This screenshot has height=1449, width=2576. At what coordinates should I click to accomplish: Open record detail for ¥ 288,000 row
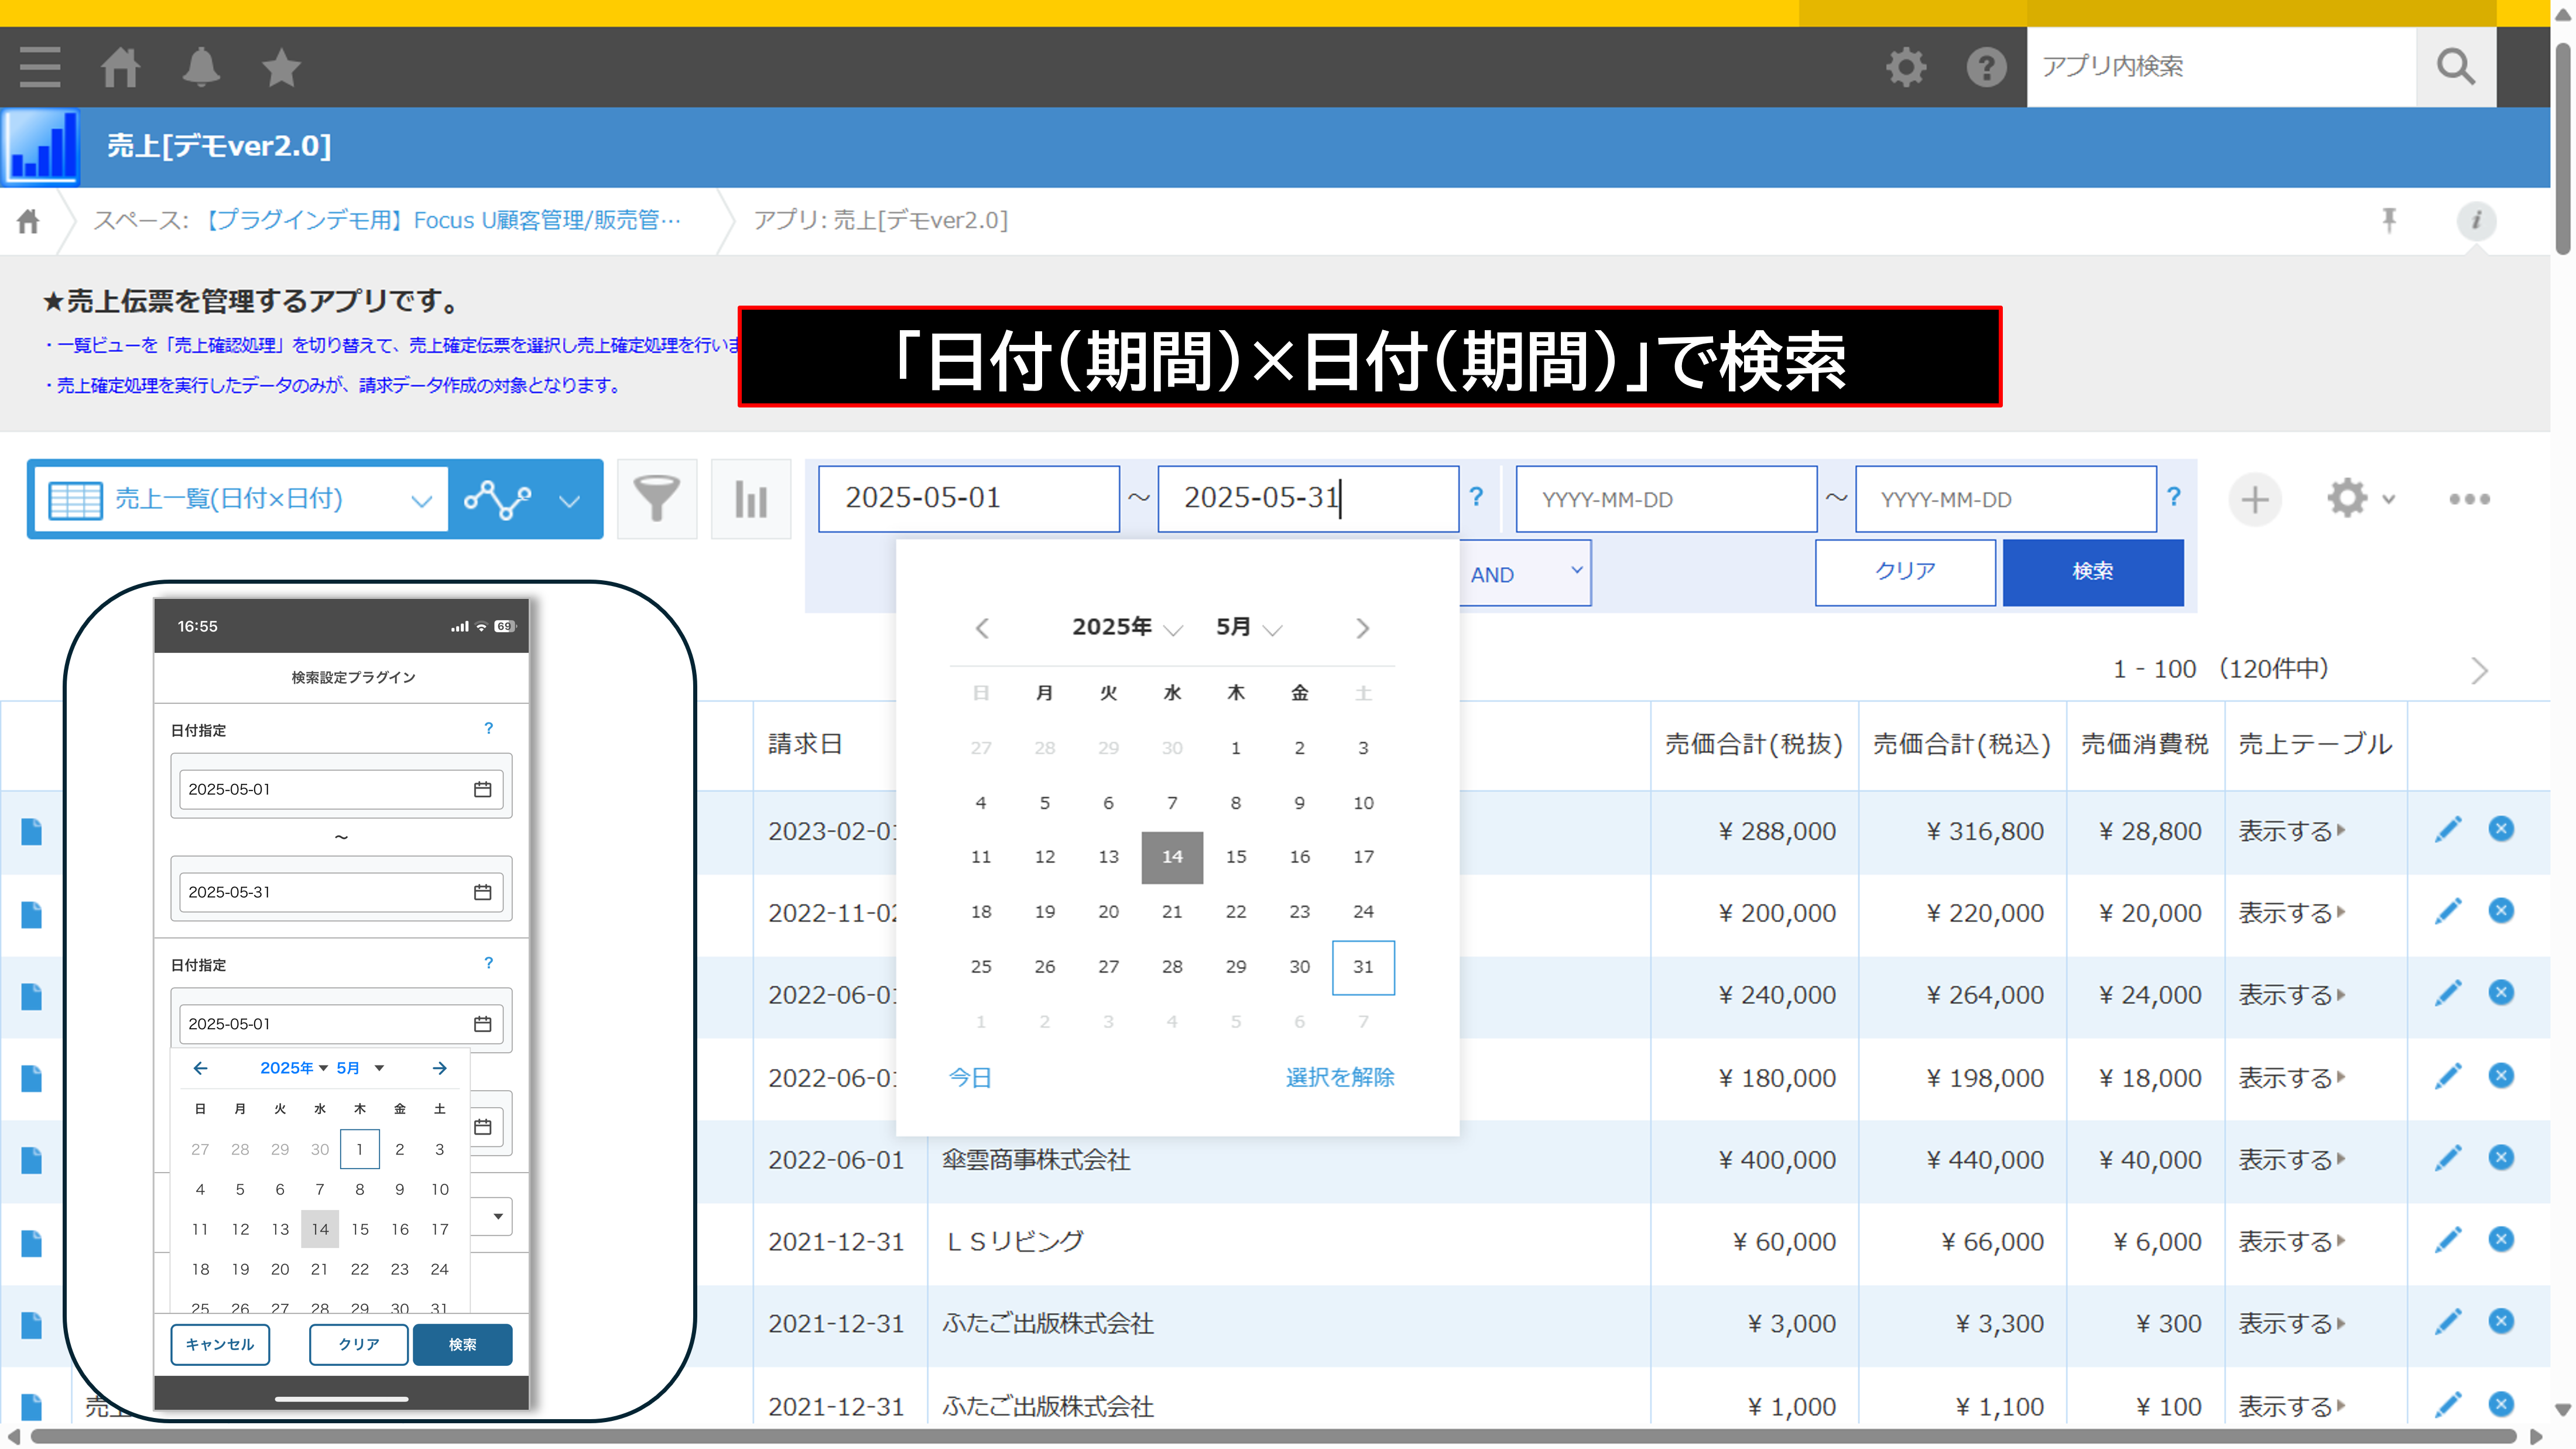(x=32, y=832)
